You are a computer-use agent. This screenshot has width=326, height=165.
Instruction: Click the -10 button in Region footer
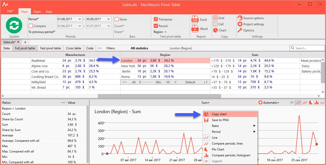(x=167, y=82)
